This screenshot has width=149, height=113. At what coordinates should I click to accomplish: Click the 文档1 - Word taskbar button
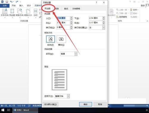click(25, 110)
